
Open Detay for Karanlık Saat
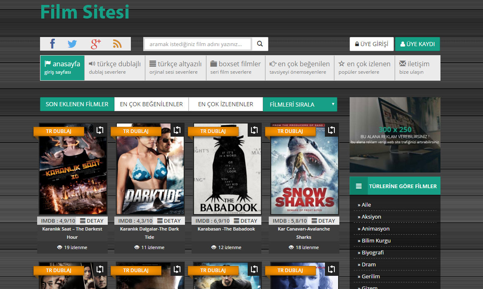[x=92, y=221]
